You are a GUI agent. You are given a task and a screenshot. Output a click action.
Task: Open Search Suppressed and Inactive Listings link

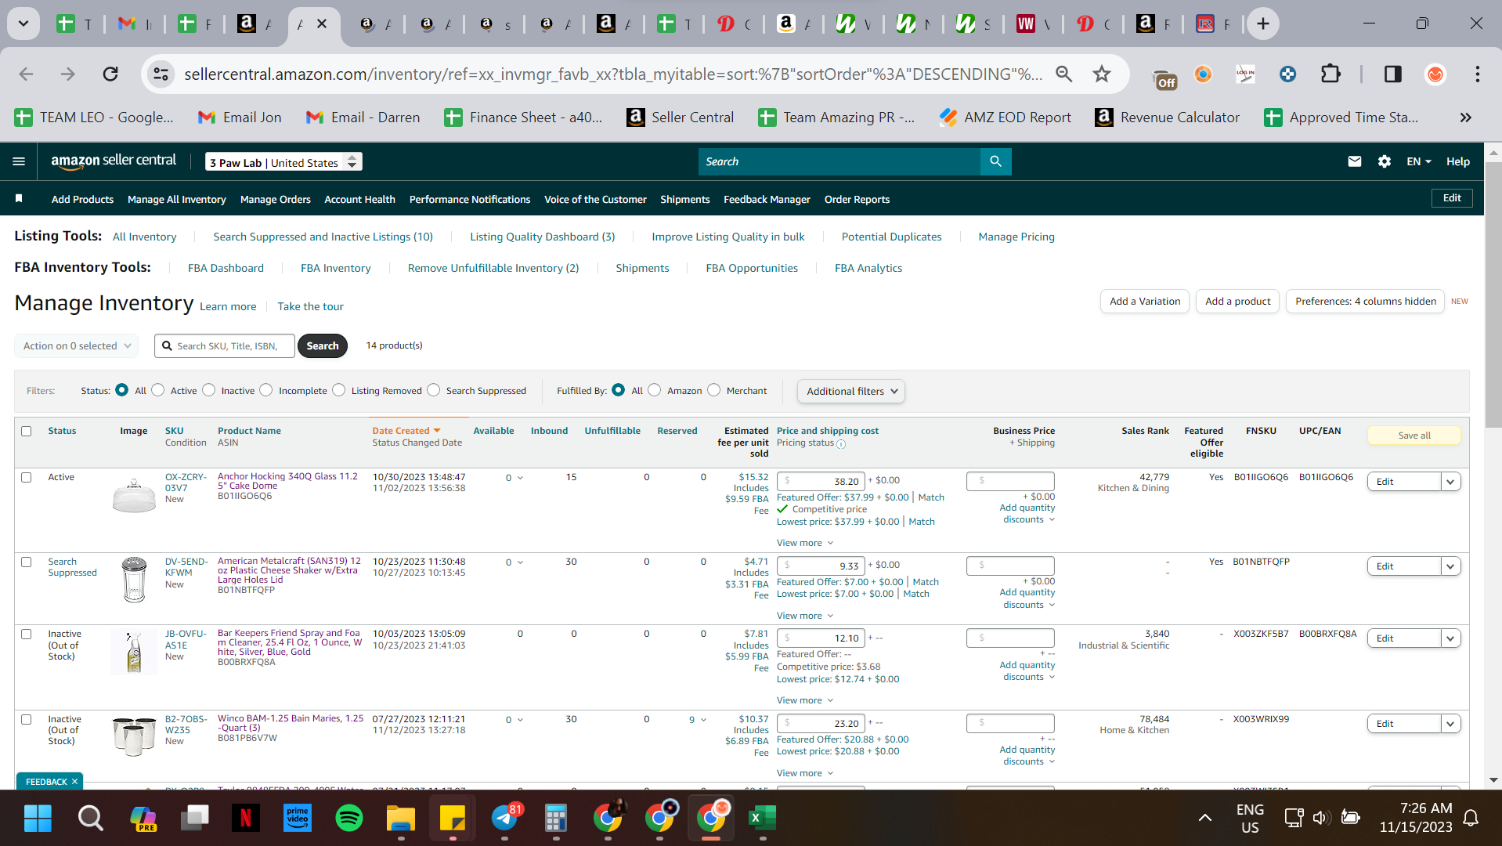click(x=323, y=237)
